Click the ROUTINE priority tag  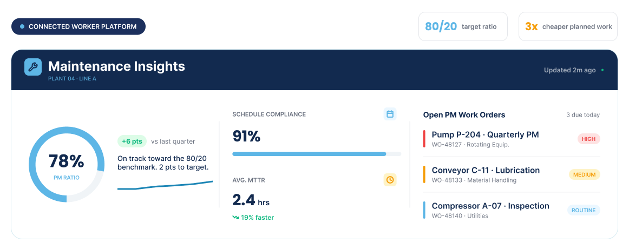(x=584, y=211)
